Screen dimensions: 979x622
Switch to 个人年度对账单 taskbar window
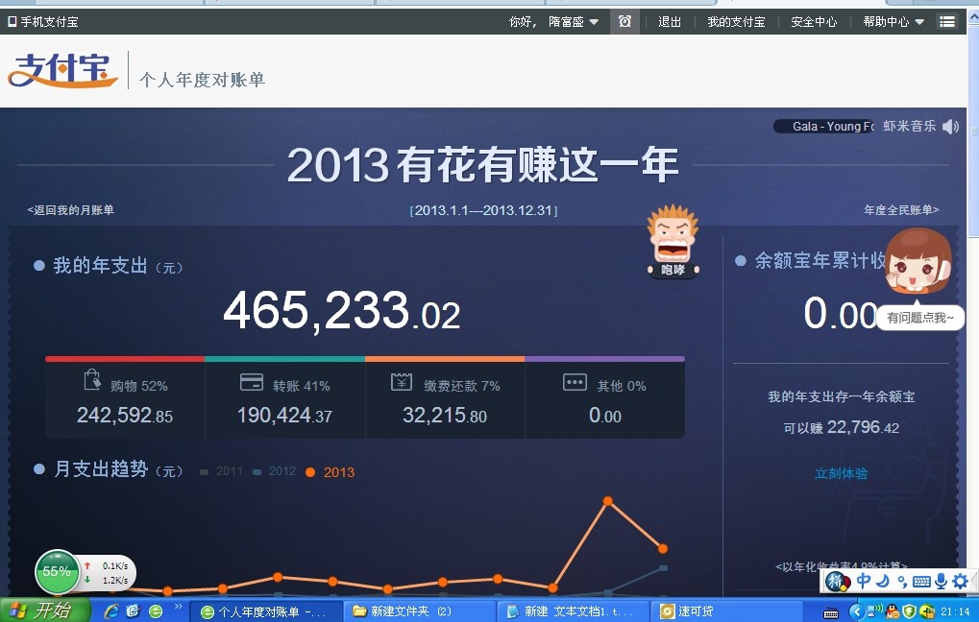pos(265,611)
